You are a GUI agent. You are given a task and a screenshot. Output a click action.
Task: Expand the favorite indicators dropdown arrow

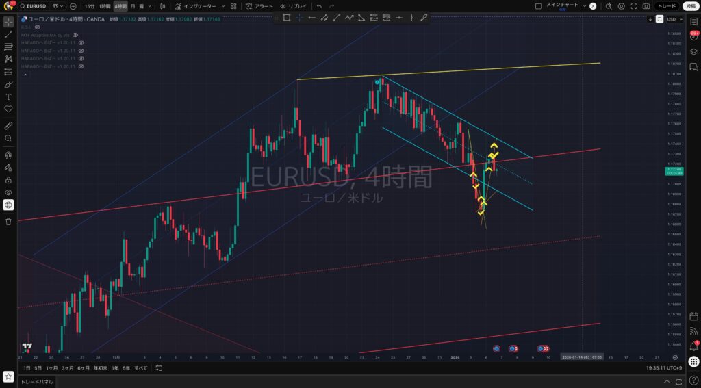(223, 6)
